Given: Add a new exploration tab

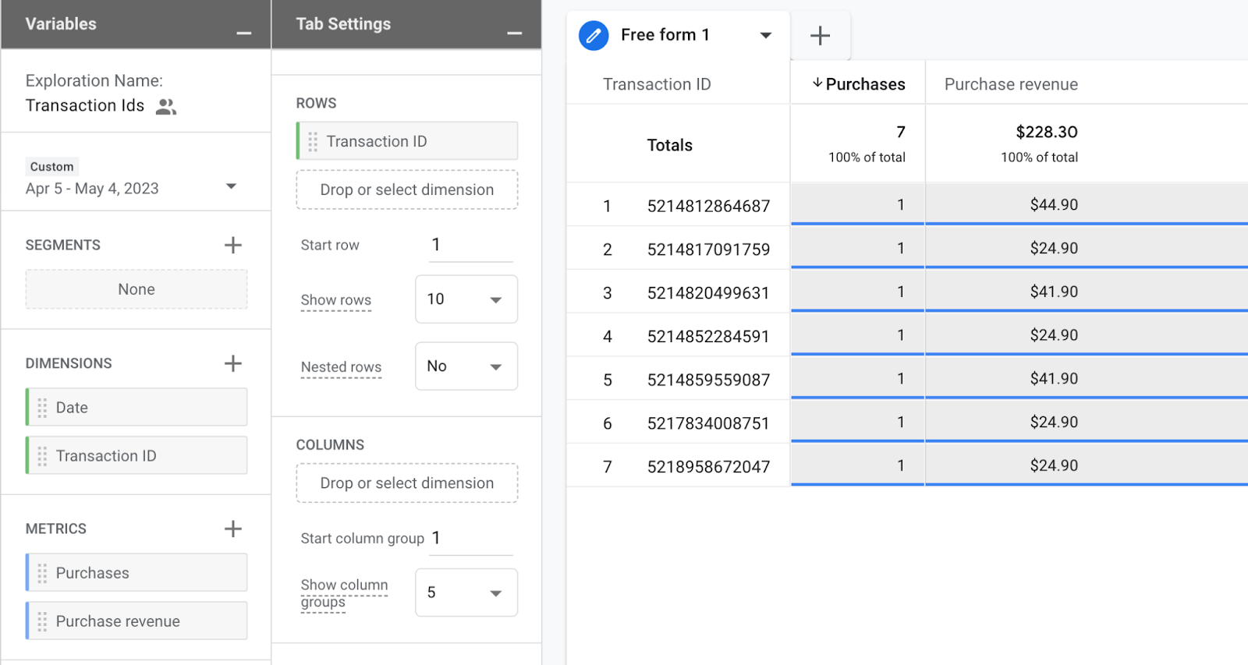Looking at the screenshot, I should point(820,36).
